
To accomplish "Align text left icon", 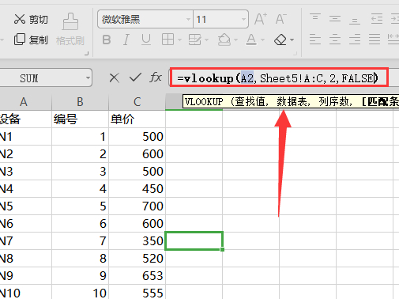I will click(x=315, y=40).
